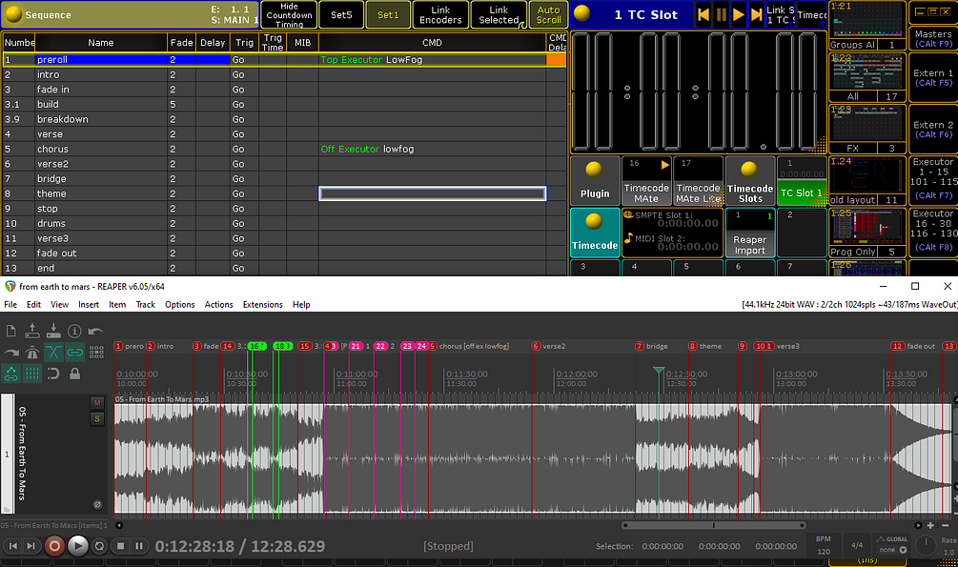Click the track FX bypass circle icon
Screen dimensions: 958x567
97,504
